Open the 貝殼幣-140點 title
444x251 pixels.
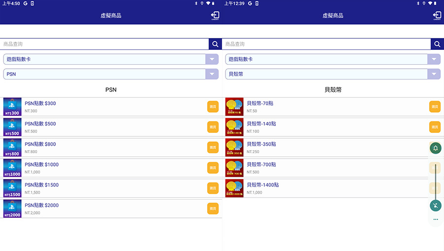(x=261, y=124)
